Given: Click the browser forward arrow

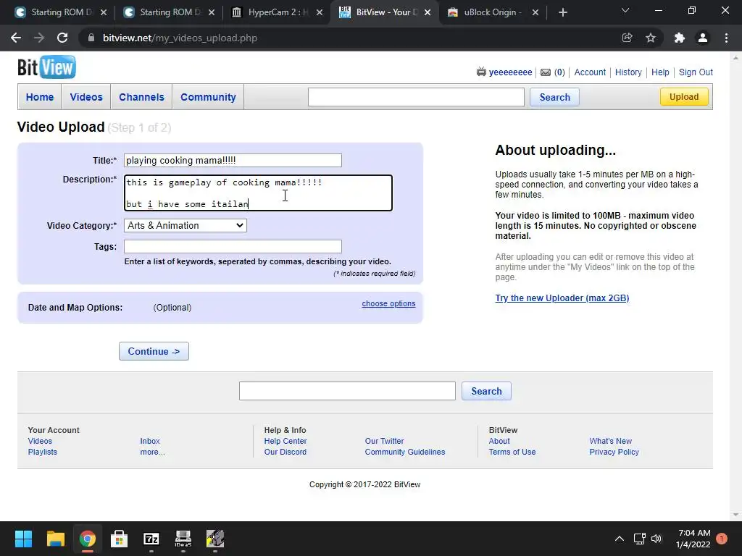Looking at the screenshot, I should tap(39, 38).
